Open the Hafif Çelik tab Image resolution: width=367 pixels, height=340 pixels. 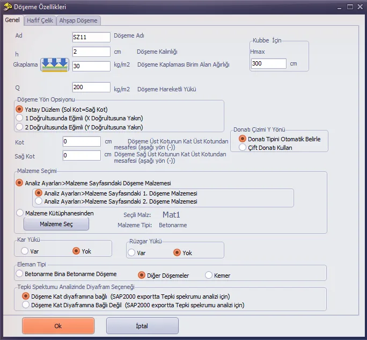click(x=40, y=20)
